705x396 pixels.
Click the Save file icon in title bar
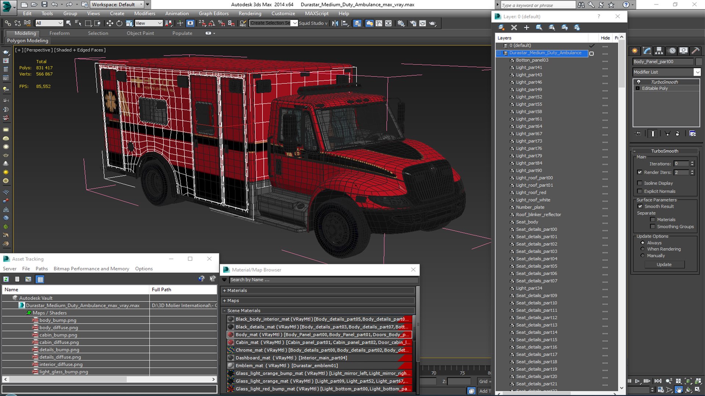tap(44, 4)
